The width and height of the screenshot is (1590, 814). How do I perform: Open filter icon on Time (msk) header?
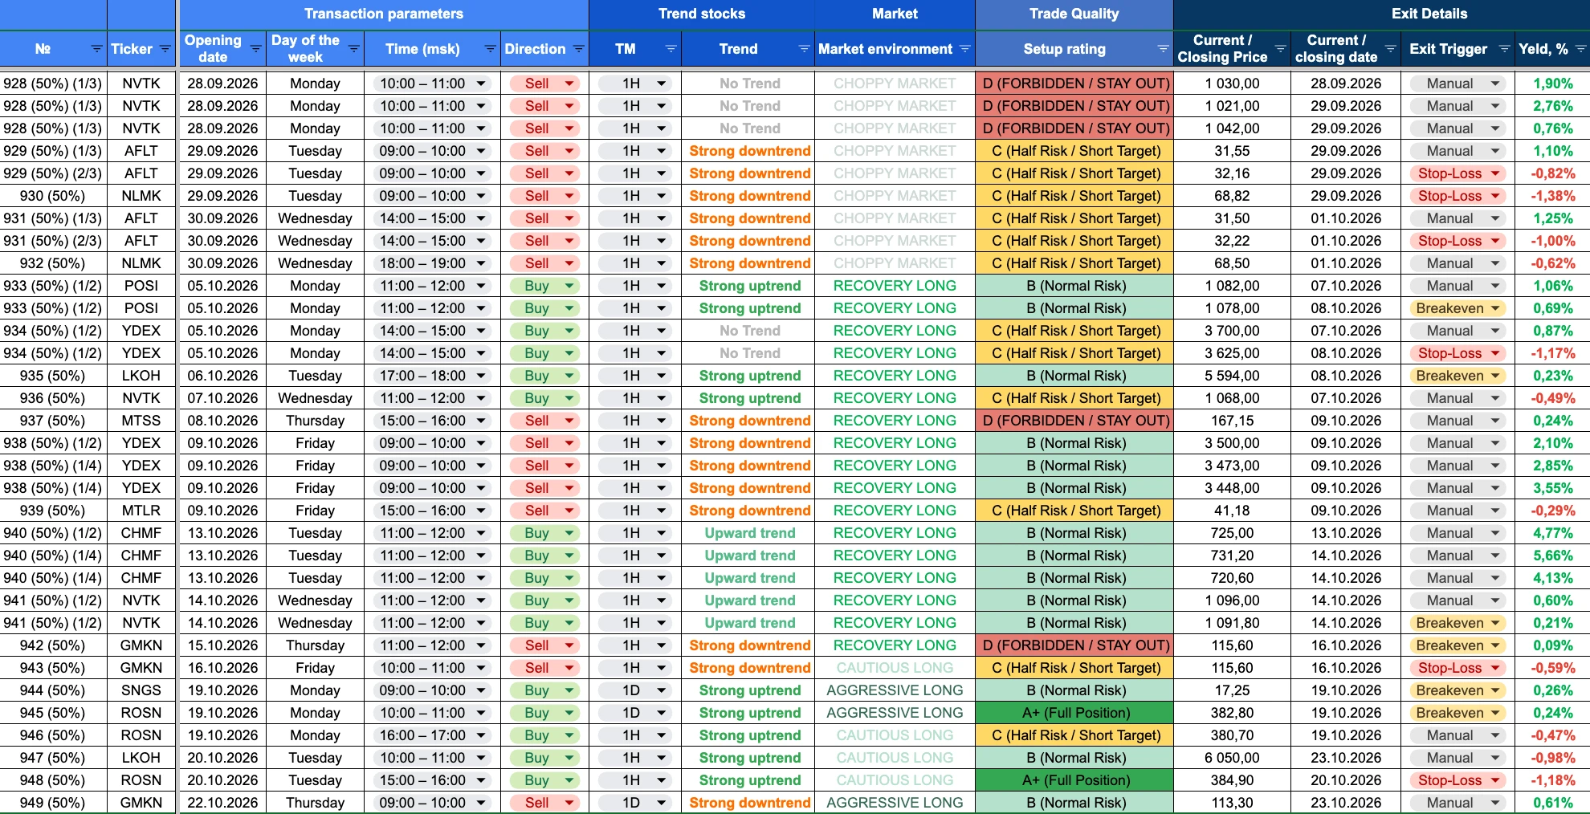[490, 49]
